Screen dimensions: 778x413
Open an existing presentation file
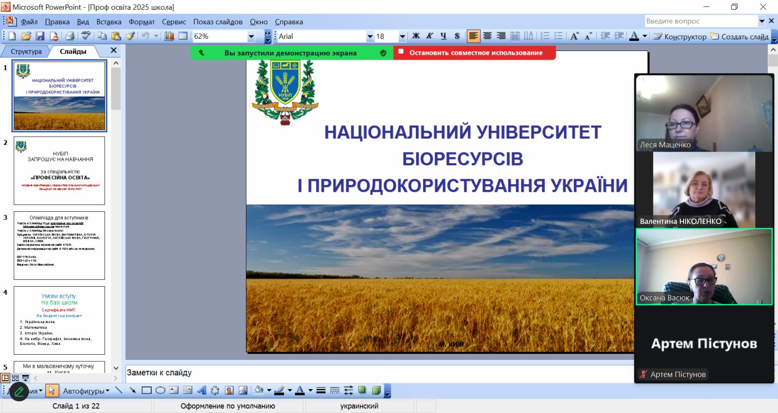tap(26, 36)
